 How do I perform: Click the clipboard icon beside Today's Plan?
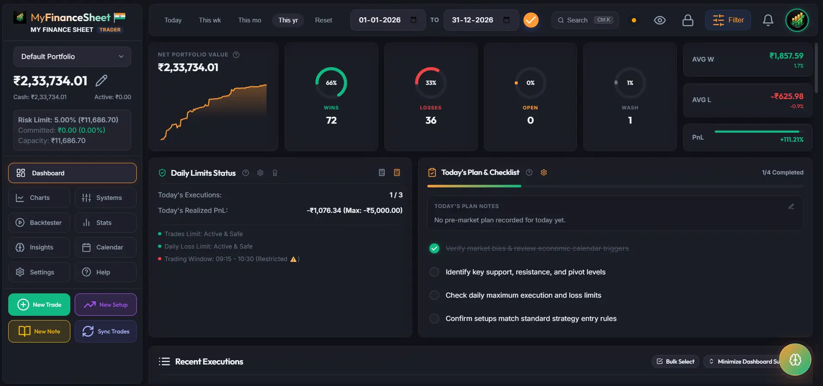click(x=432, y=172)
